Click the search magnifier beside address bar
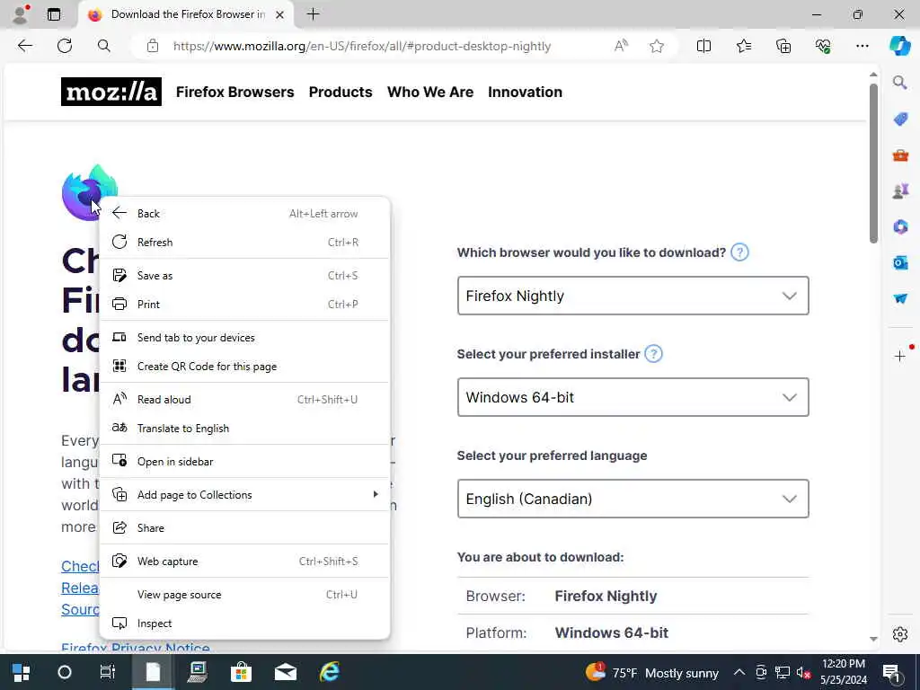The image size is (920, 690). (104, 46)
